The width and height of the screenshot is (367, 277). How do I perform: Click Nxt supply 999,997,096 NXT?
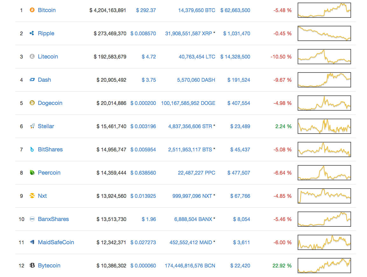(x=192, y=196)
